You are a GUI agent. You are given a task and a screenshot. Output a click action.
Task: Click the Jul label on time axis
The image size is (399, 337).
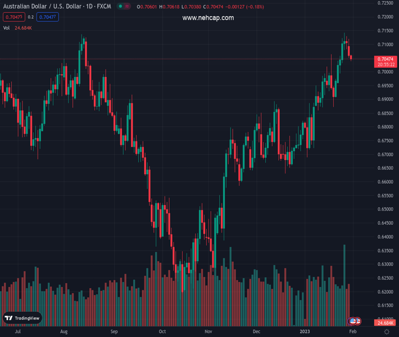[x=18, y=332]
